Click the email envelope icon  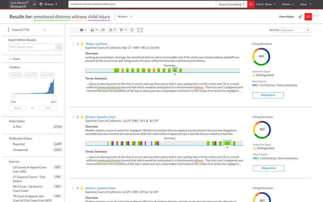pos(103,30)
